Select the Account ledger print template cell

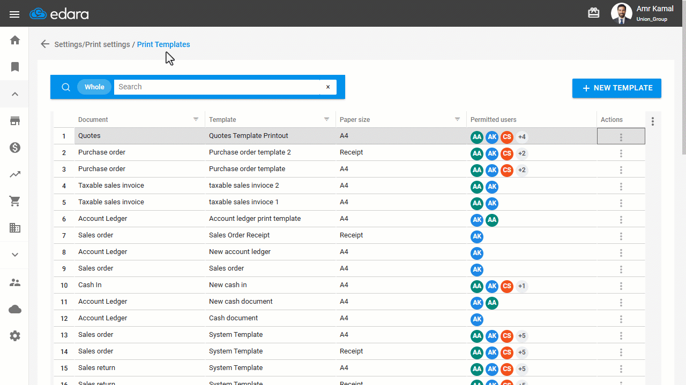(x=270, y=219)
